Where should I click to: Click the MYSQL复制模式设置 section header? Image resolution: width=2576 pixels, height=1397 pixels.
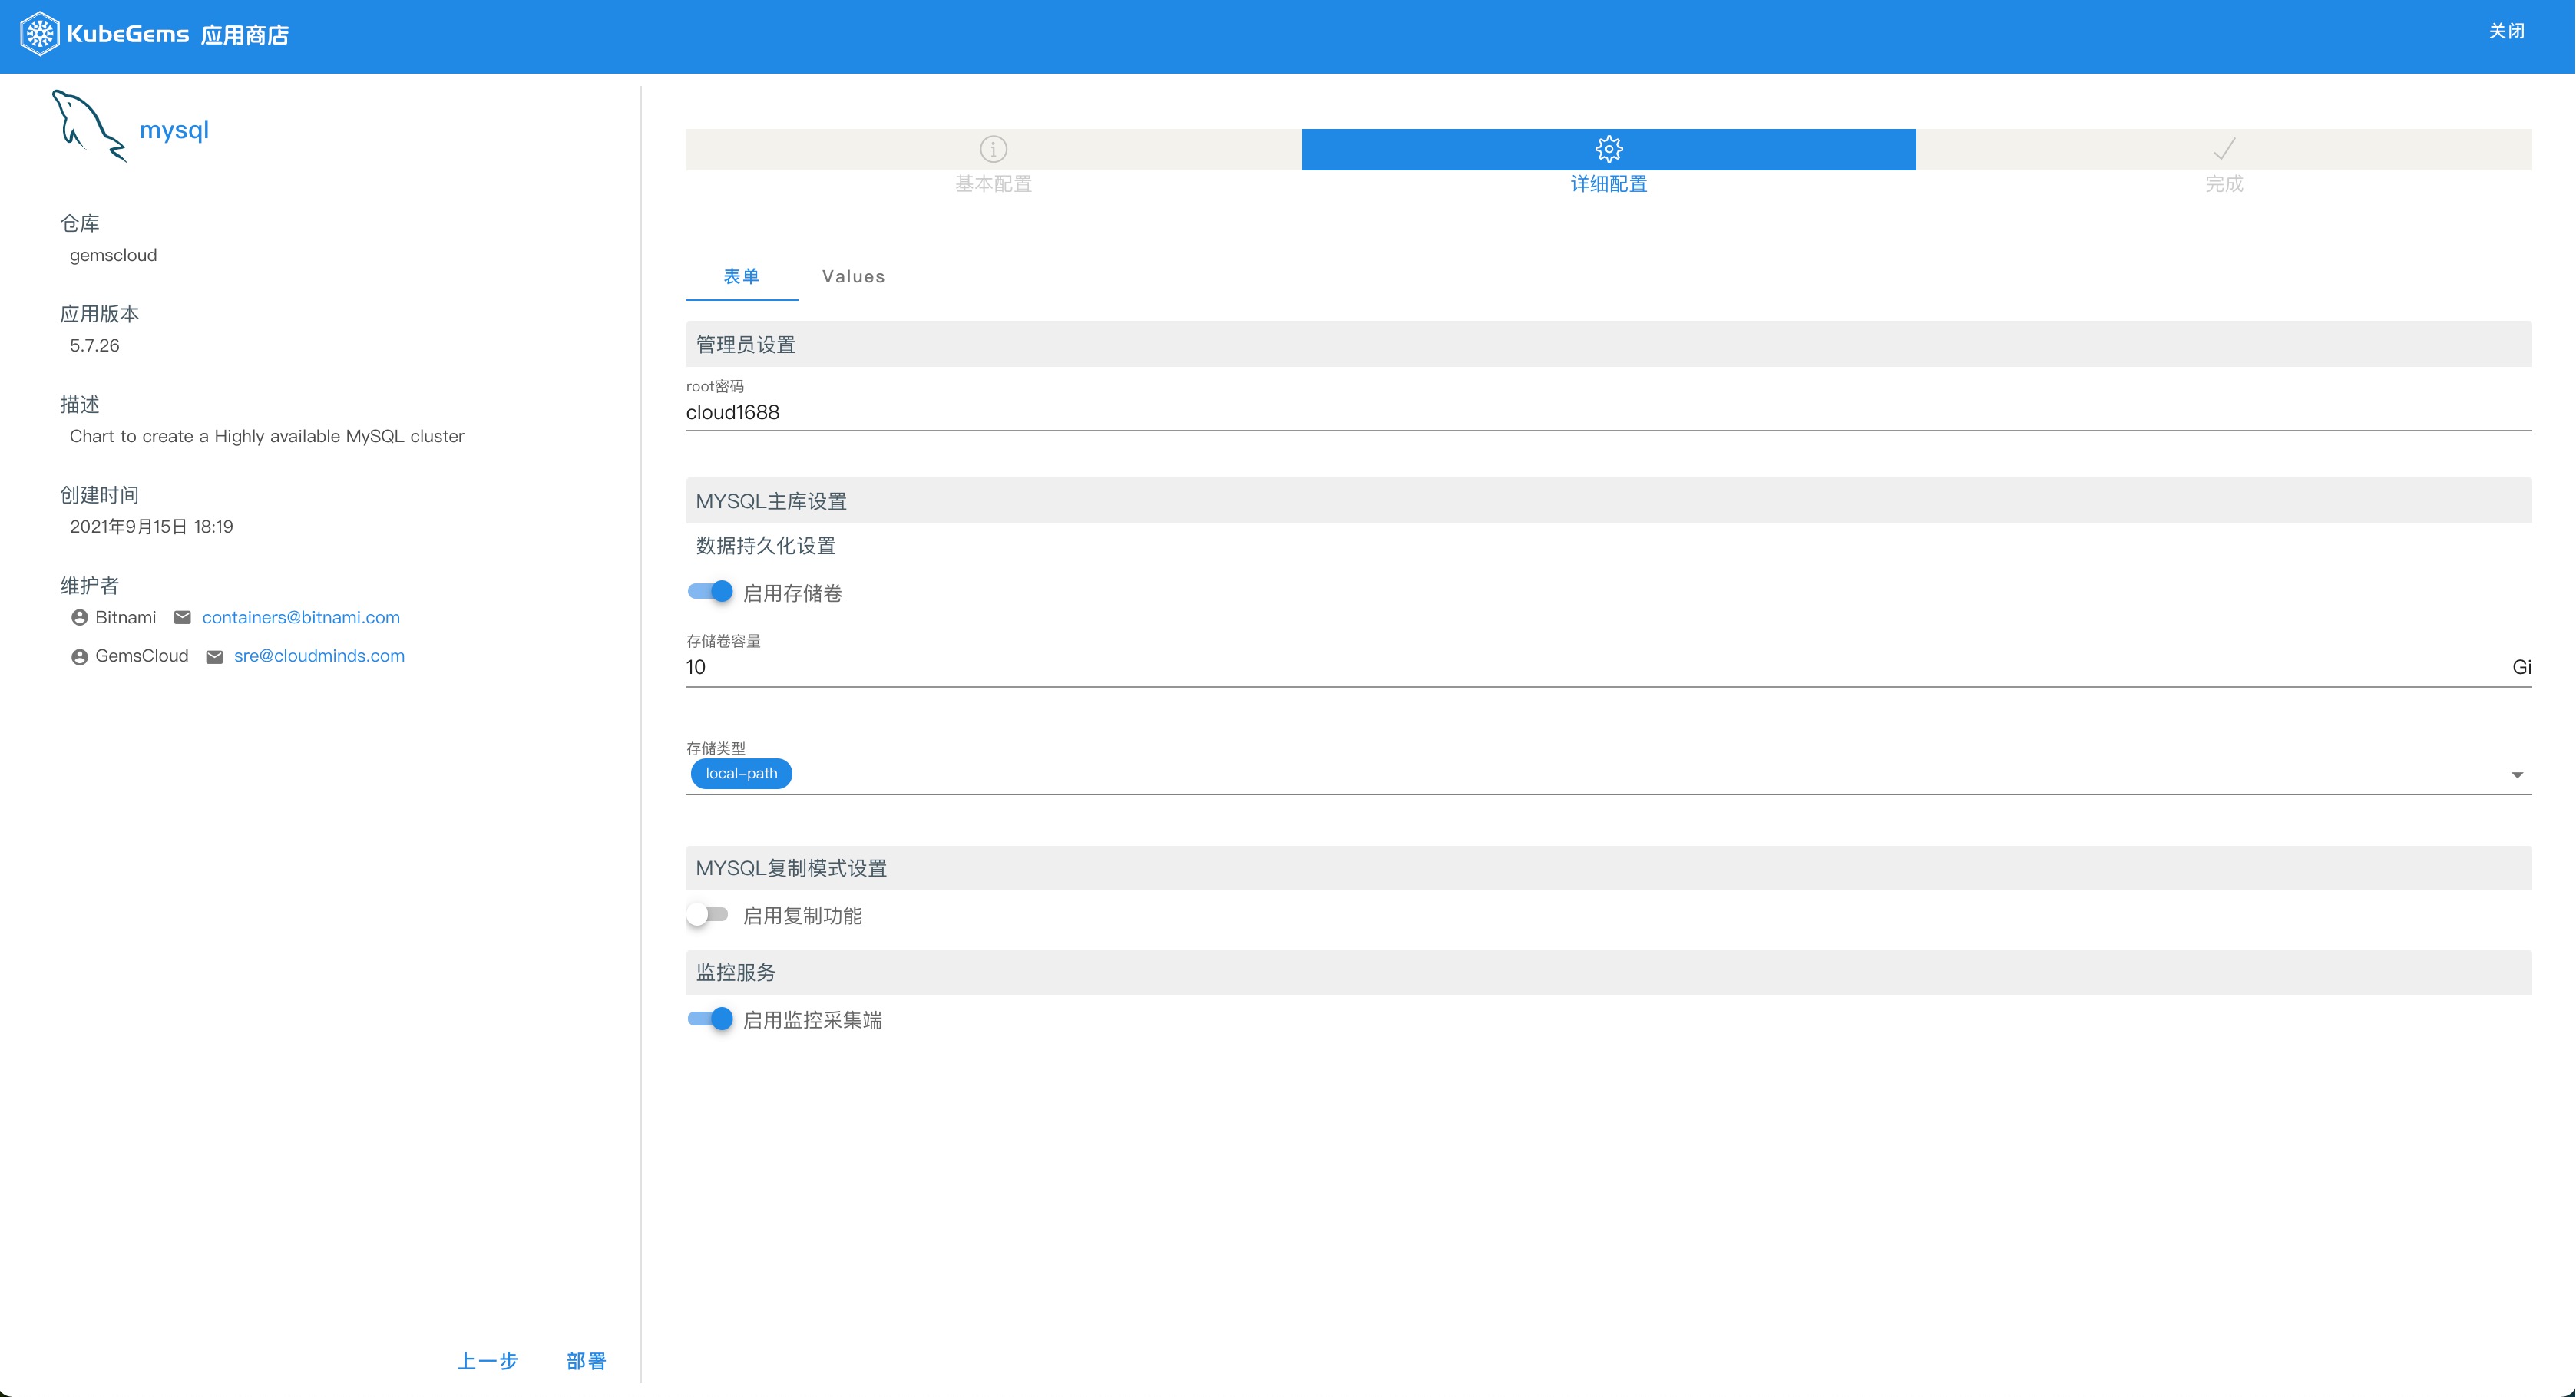coord(1608,868)
